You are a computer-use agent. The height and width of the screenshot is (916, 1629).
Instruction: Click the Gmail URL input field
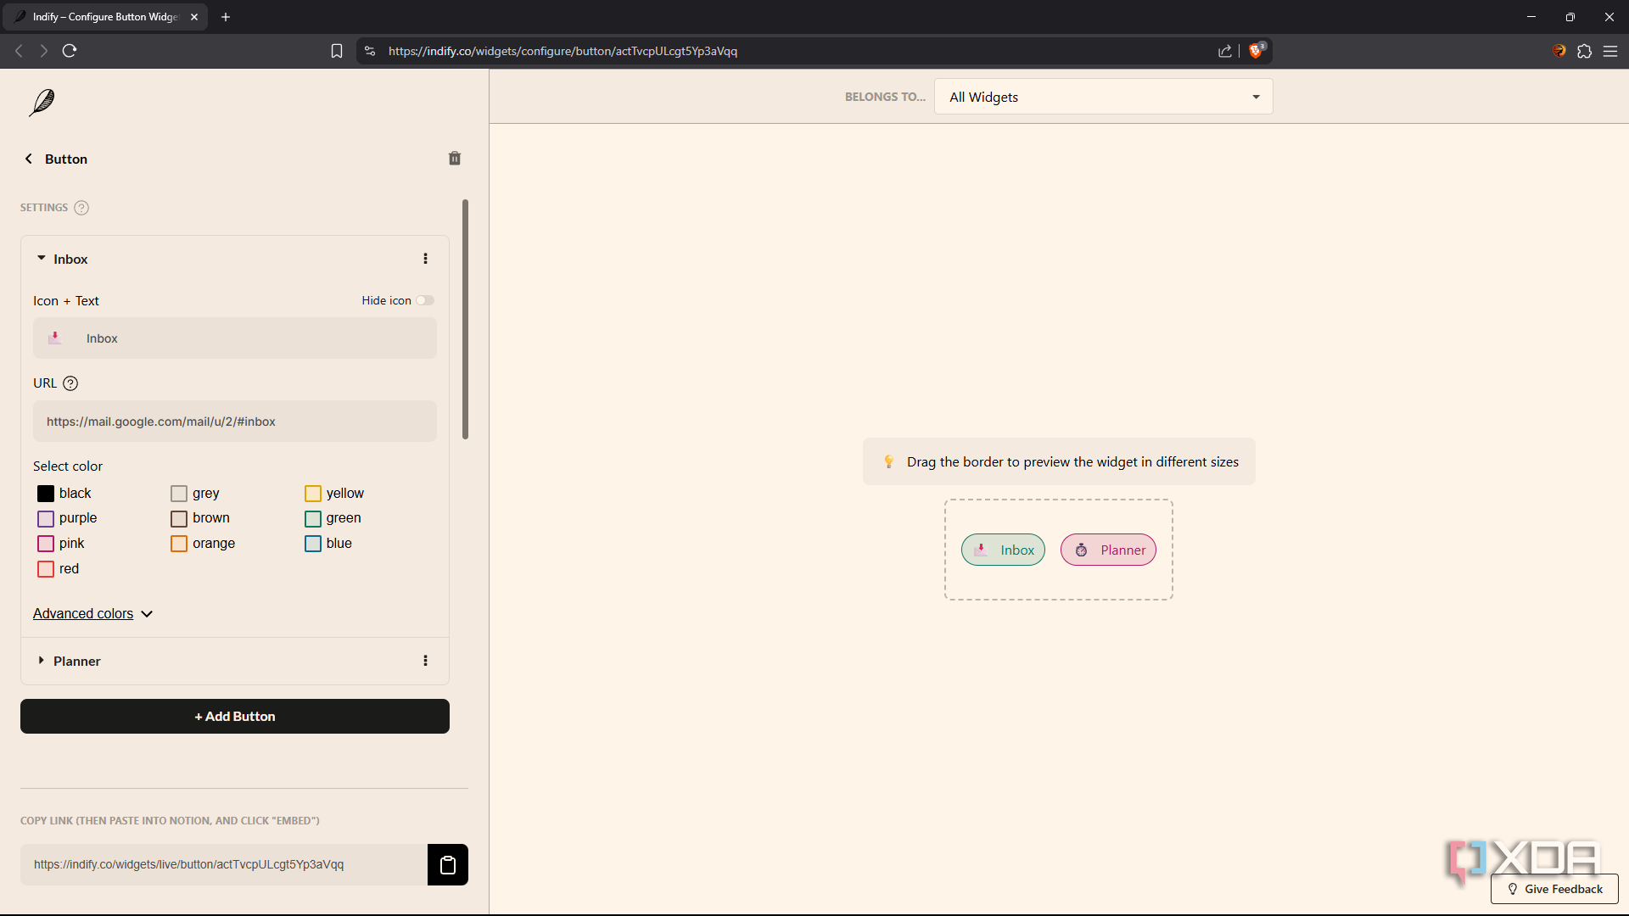[x=235, y=422]
